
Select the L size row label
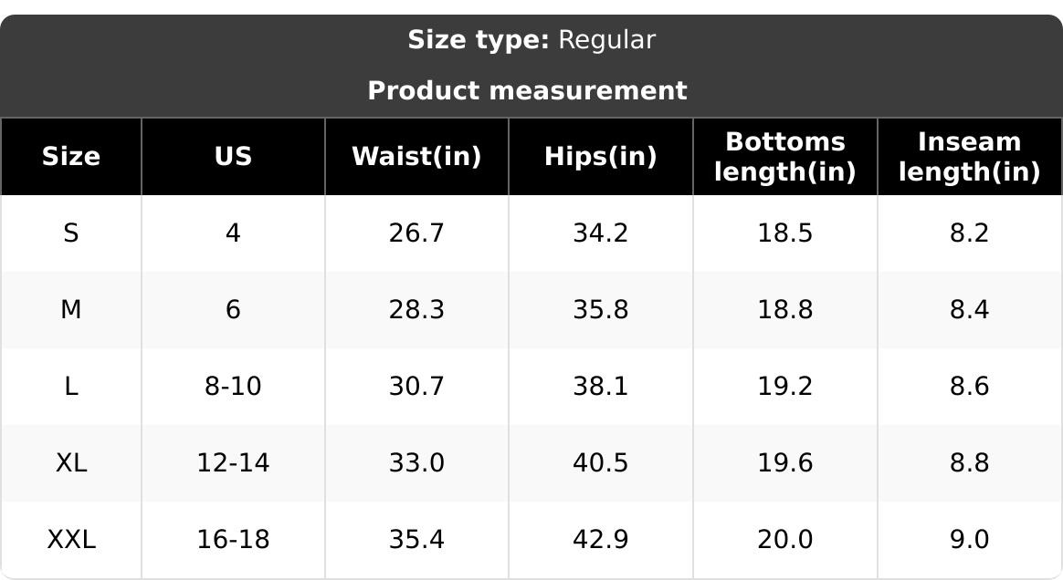point(70,387)
